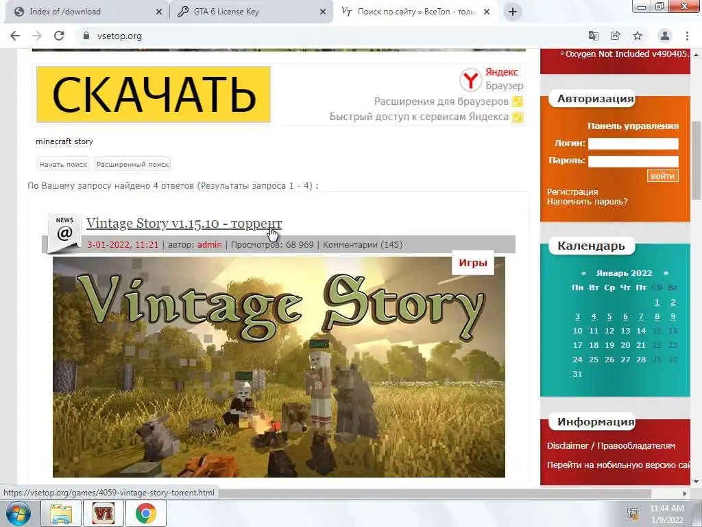The width and height of the screenshot is (702, 527).
Task: Click the Chrome icon in the taskbar
Action: pos(146,513)
